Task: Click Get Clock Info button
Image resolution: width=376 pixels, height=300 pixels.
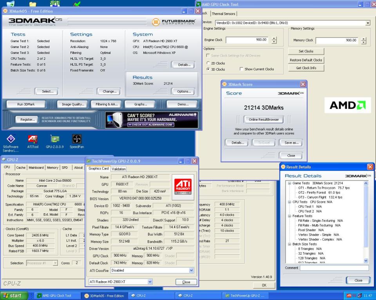Action: pyautogui.click(x=306, y=68)
